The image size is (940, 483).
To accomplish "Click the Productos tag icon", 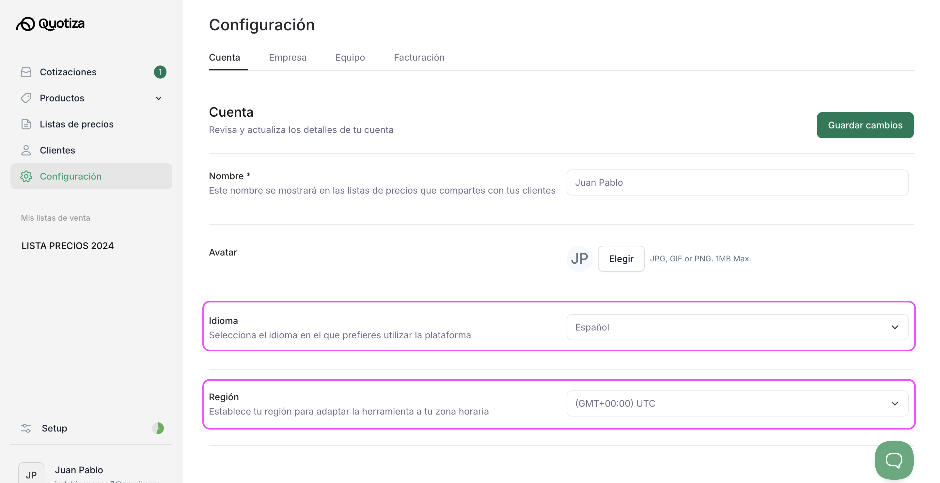I will pos(26,98).
